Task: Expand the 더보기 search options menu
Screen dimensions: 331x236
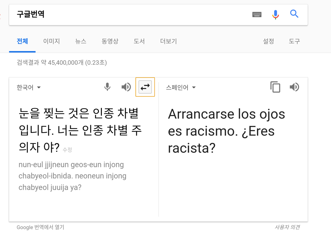Action: coord(168,41)
